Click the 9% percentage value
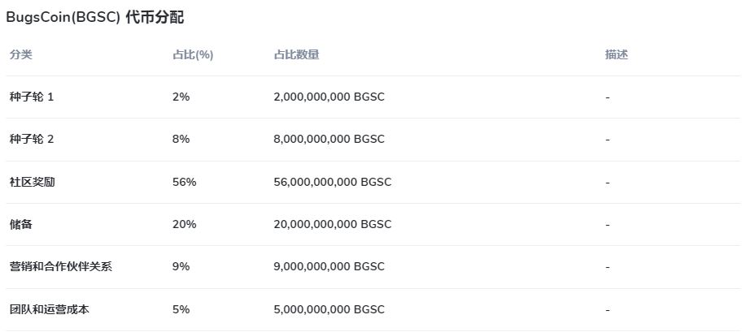The width and height of the screenshot is (750, 332). (x=181, y=266)
